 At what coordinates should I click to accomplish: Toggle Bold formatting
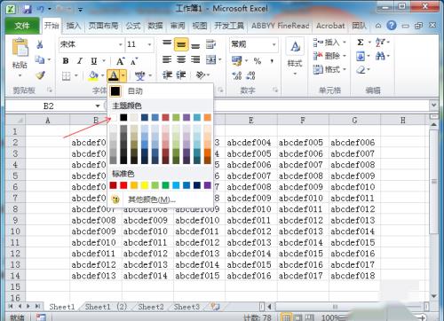tap(66, 61)
